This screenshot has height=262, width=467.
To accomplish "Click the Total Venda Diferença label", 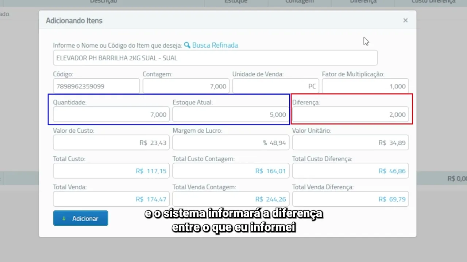I will 323,187.
